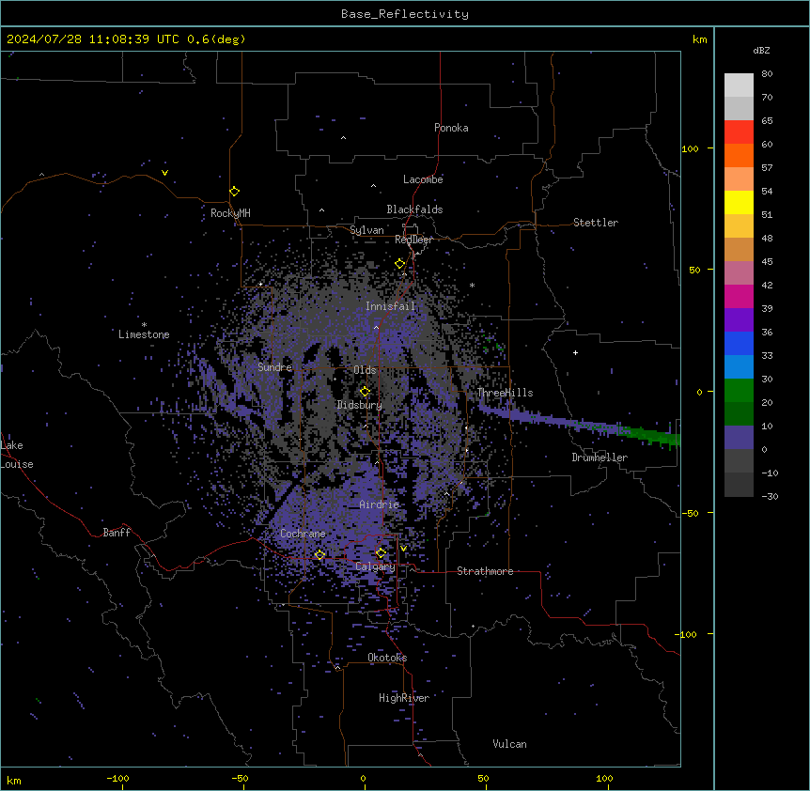Select the yellow diamond marker below Cochrane
Viewport: 810px width, 791px height.
(x=319, y=554)
